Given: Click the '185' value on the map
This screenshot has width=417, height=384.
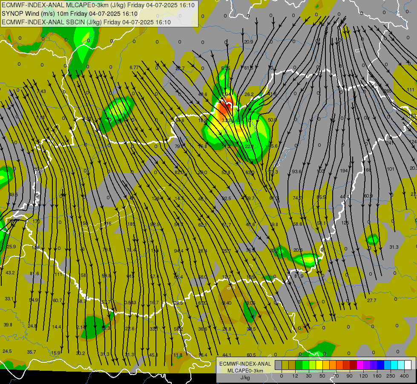Looking at the screenshot, I should point(131,224).
